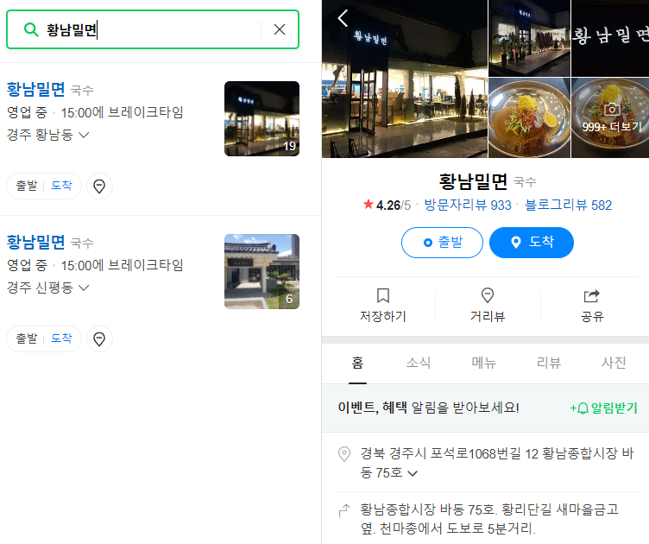Open 거리뷰 street view icon
Image resolution: width=649 pixels, height=544 pixels.
click(488, 295)
